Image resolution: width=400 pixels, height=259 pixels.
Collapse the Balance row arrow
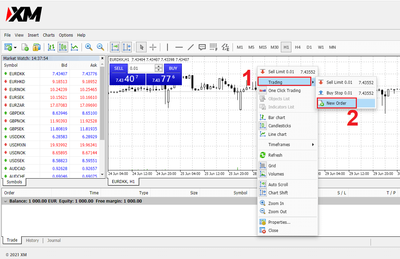click(5, 201)
